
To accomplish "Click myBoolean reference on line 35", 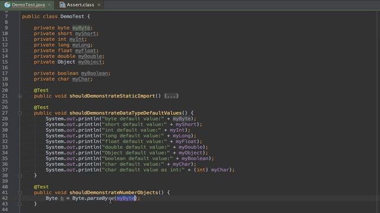I will point(195,159).
